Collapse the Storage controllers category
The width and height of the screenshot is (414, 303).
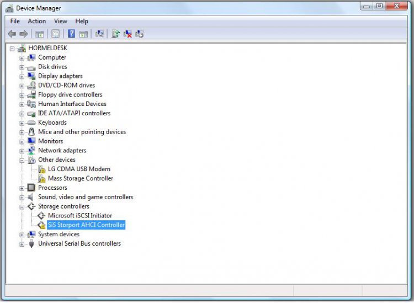pyautogui.click(x=22, y=206)
